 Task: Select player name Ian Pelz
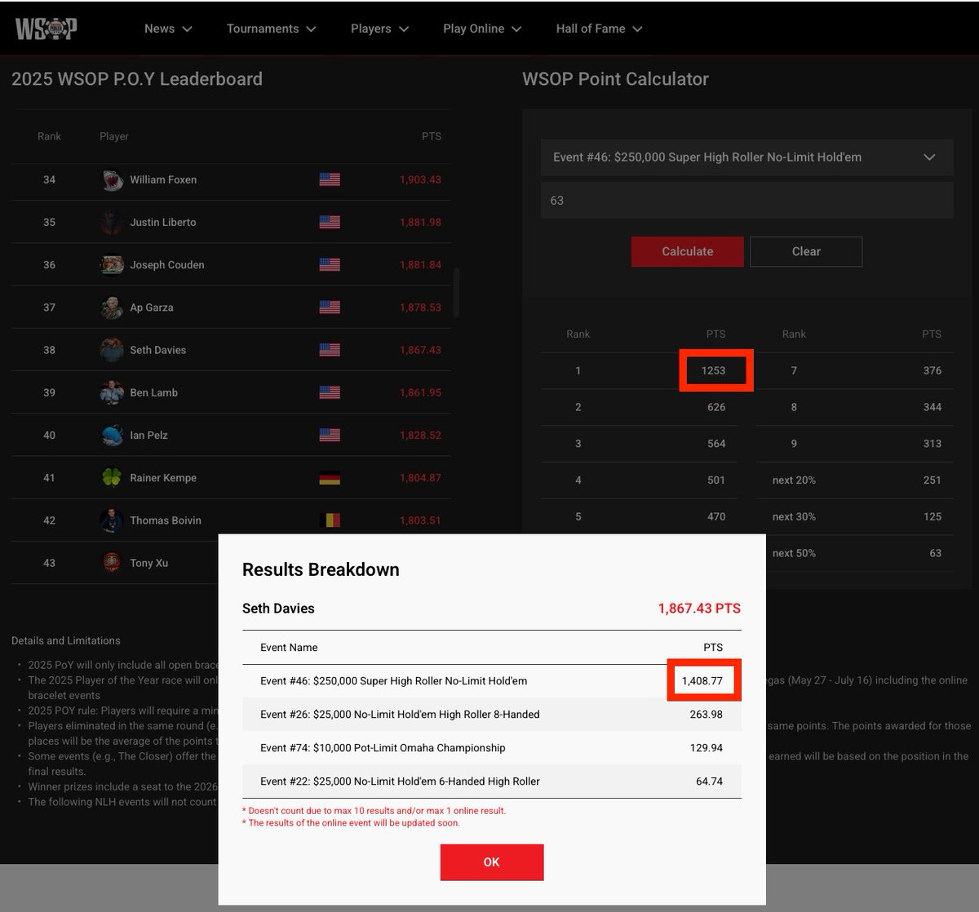coord(149,435)
